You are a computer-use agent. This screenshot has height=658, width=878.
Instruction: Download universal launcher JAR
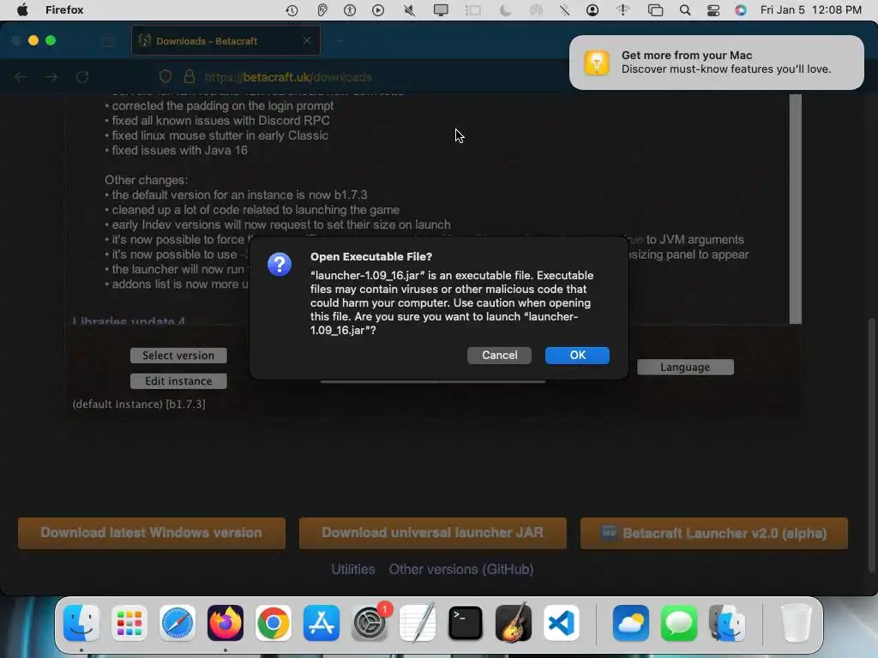pyautogui.click(x=432, y=533)
